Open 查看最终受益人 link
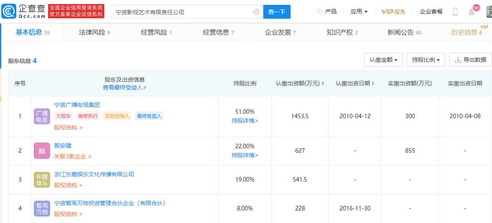Viewport: 492px width, 223px height. click(124, 87)
